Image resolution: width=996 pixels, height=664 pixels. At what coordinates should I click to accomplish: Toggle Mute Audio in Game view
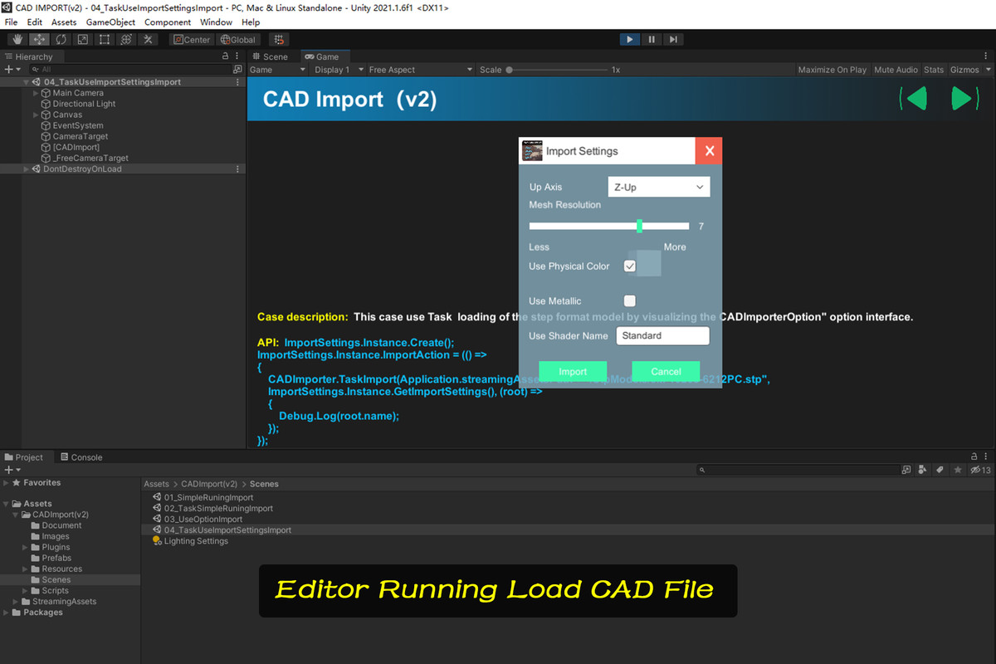coord(896,70)
